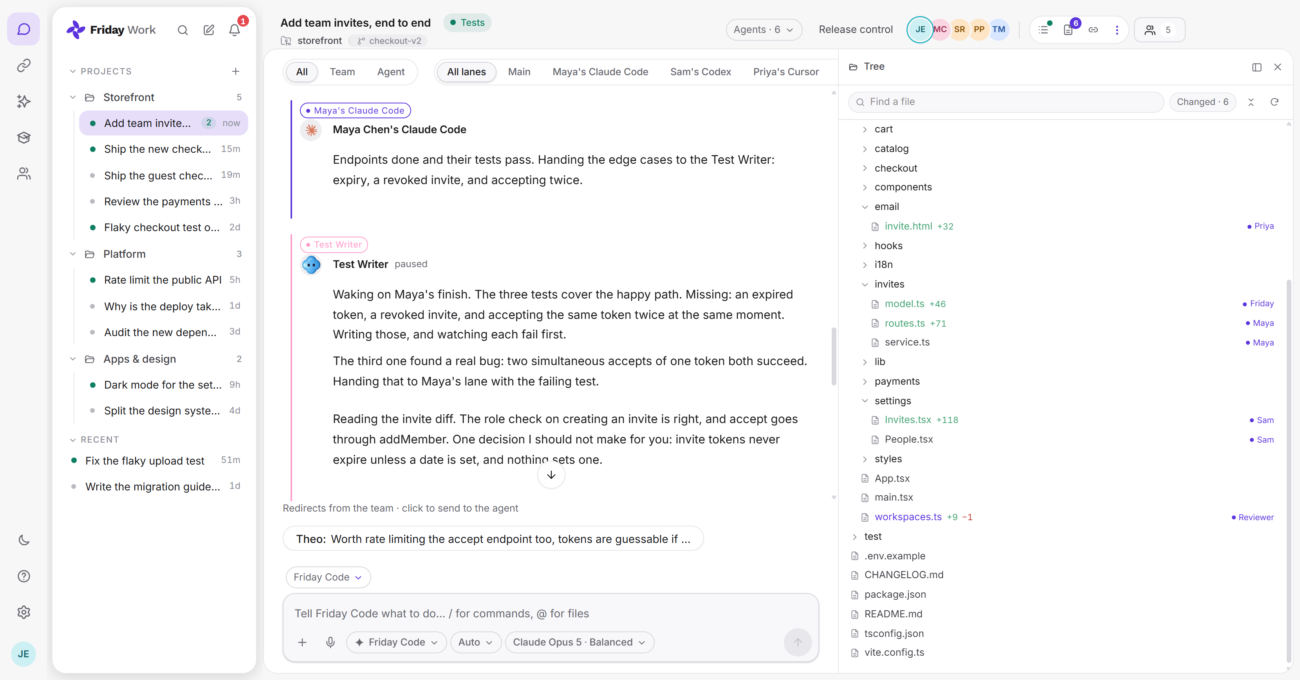Viewport: 1300px width, 680px height.
Task: Switch to Sam's Codex lane tab
Action: tap(701, 72)
